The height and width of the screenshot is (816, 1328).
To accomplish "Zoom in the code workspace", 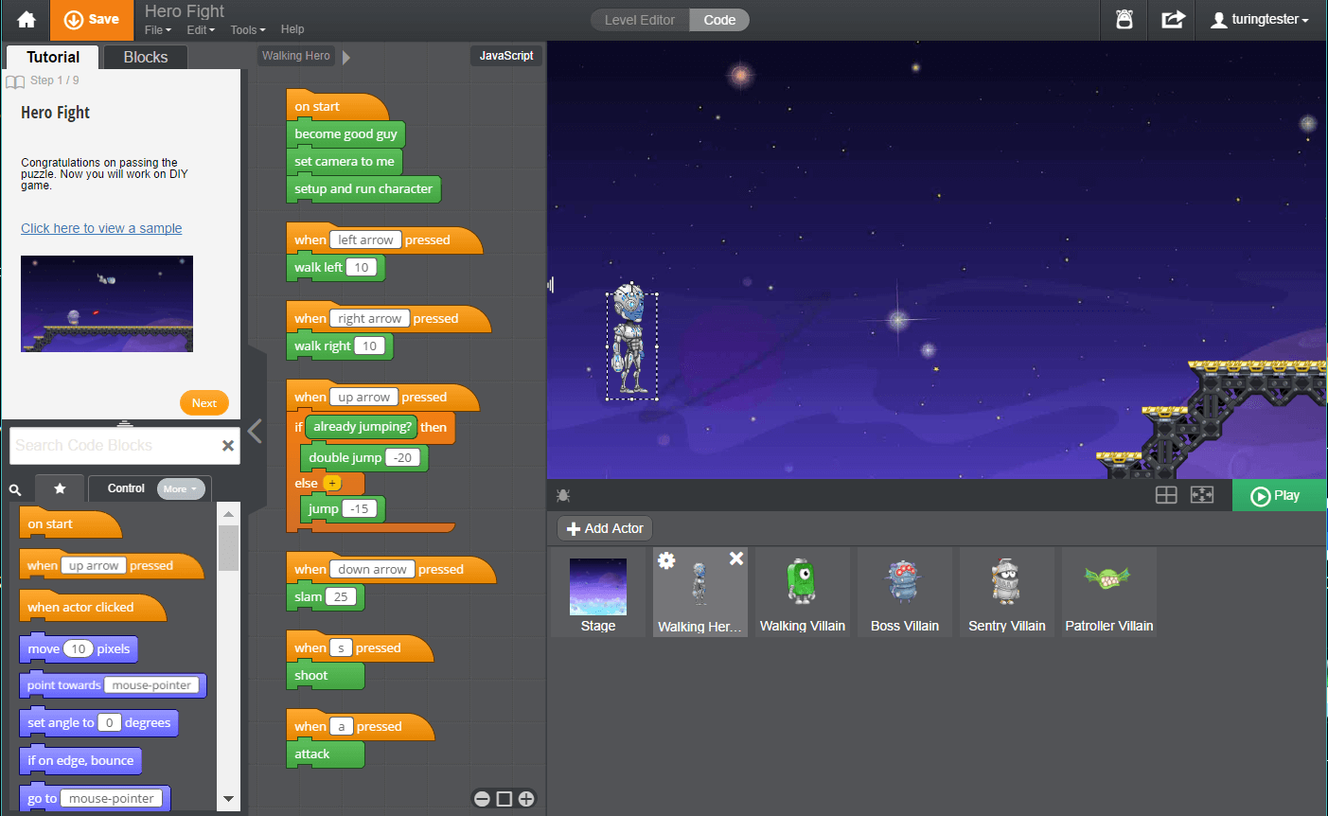I will pyautogui.click(x=526, y=799).
